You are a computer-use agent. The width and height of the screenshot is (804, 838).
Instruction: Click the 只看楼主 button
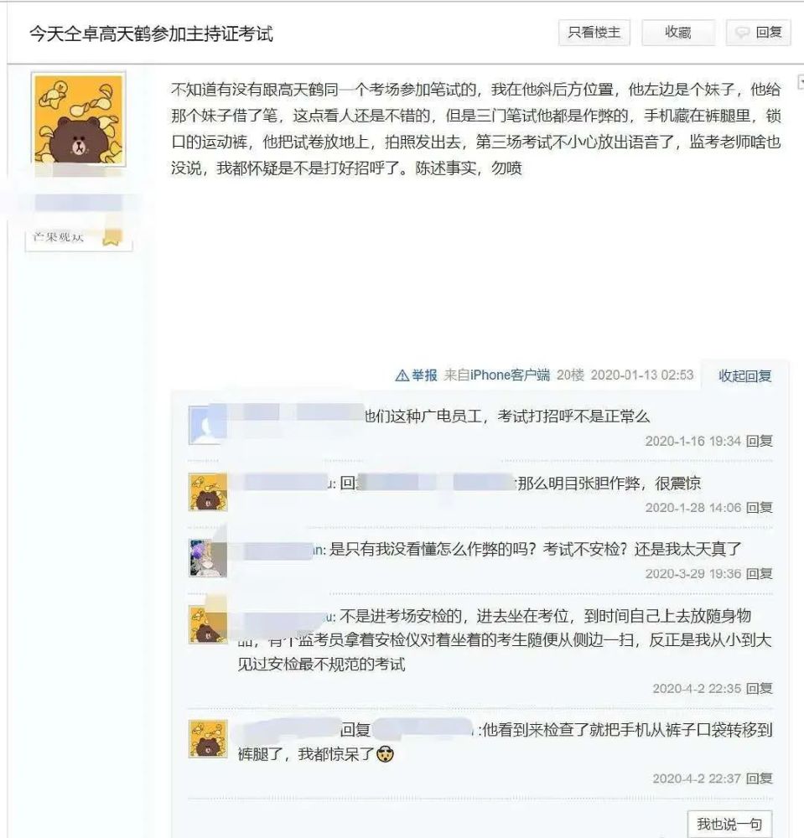pos(594,33)
